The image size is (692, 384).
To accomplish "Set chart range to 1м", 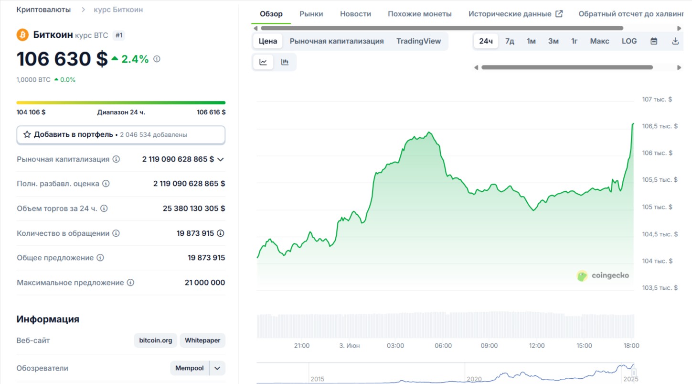I will (x=531, y=41).
